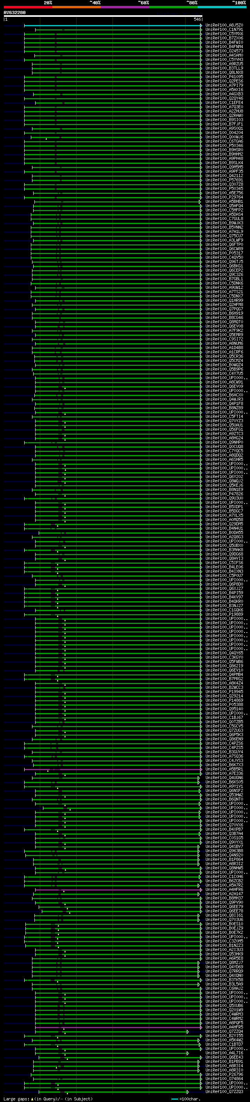This screenshot has width=250, height=1102.
Task: Open hit UniRef100_C5YMX6
Action: coord(224,34)
